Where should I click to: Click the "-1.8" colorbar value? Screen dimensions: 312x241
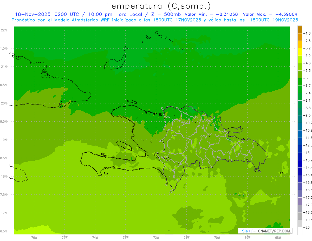click(x=307, y=33)
